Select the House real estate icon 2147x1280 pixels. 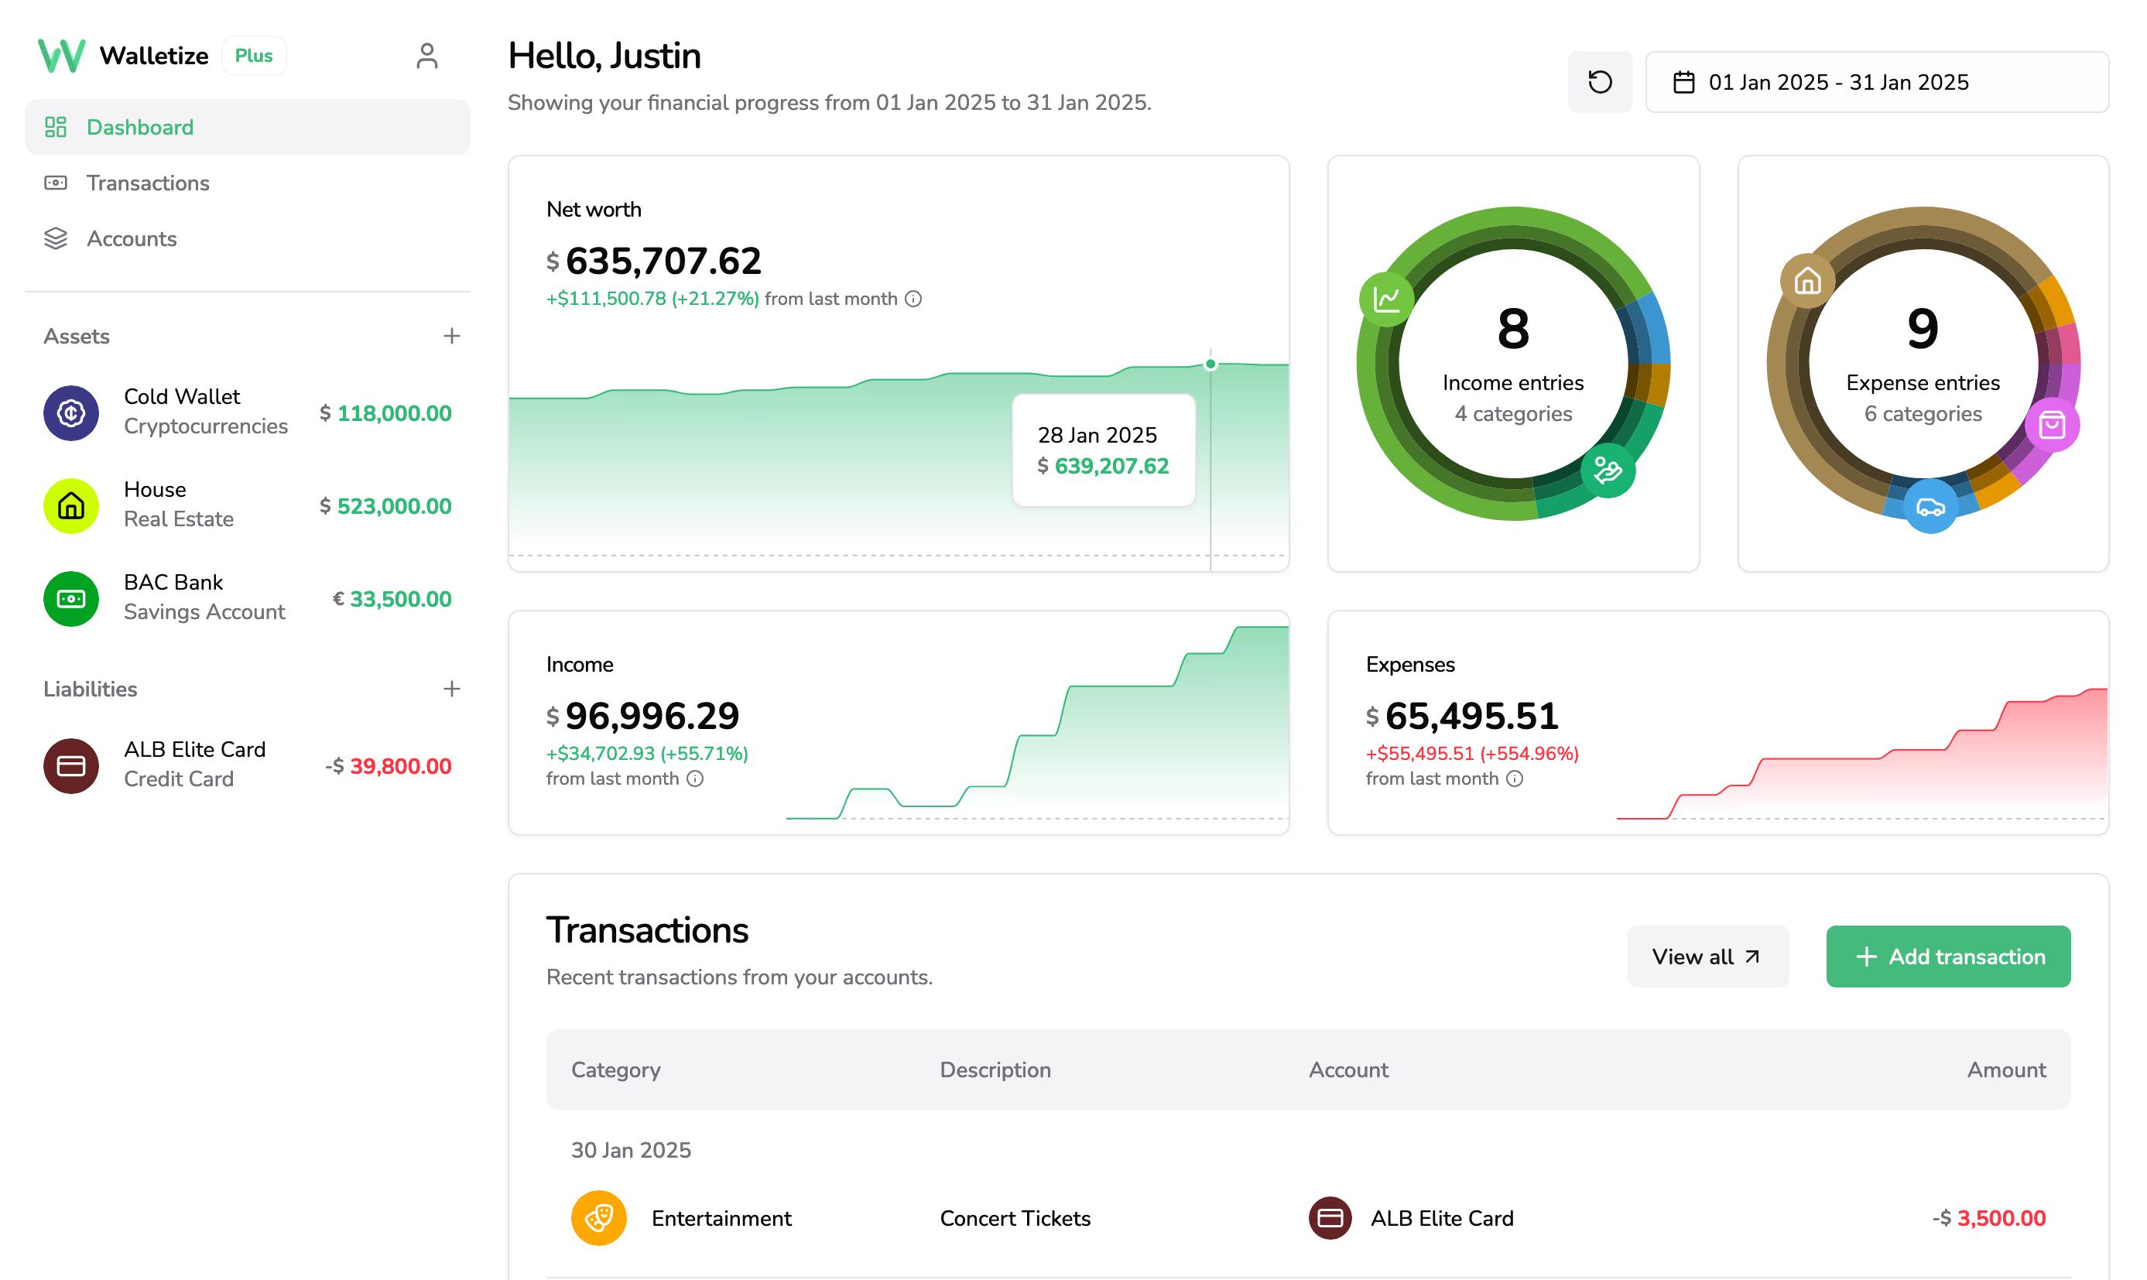70,505
